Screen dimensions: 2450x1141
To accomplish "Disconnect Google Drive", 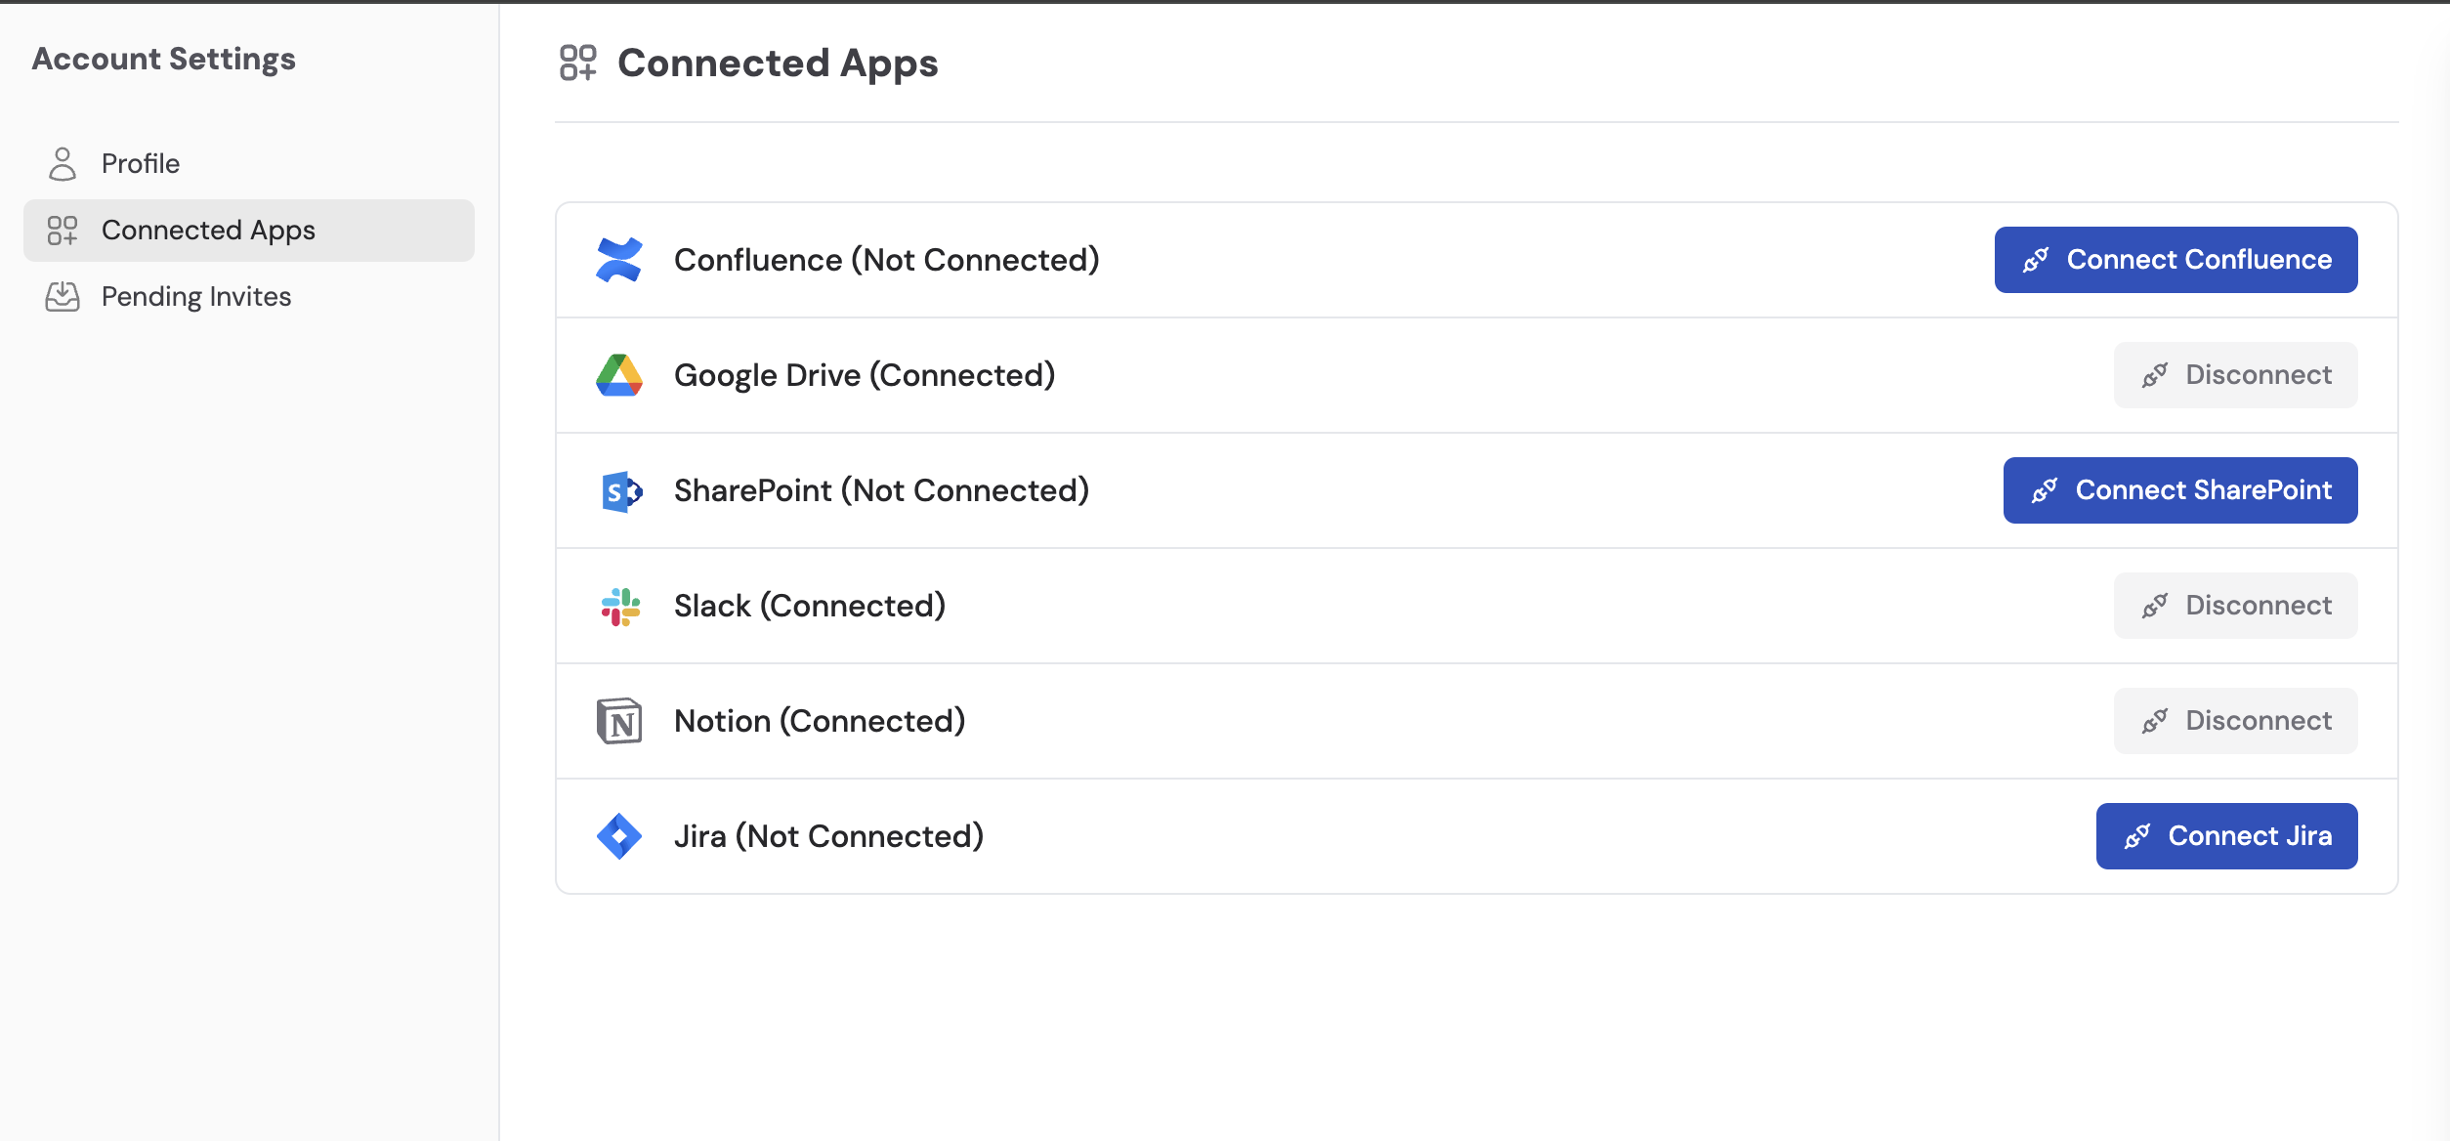I will tap(2235, 375).
